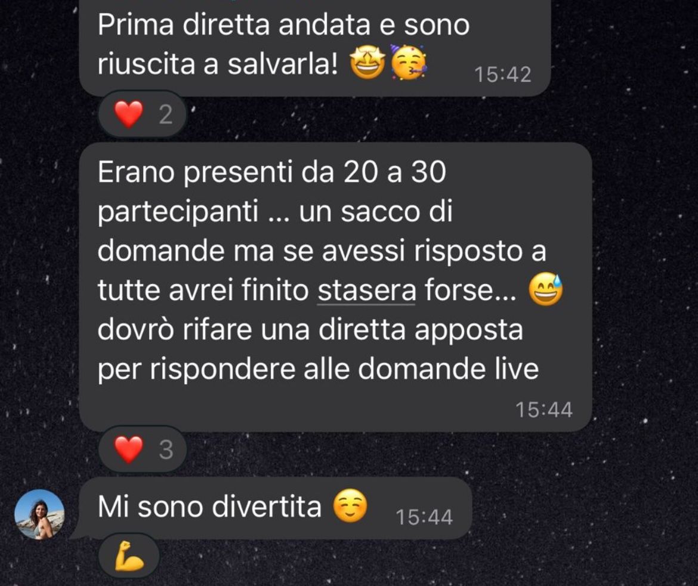
Task: Tap the 15:44 timestamp beside 'Mi sono divertita'
Action: 424,517
